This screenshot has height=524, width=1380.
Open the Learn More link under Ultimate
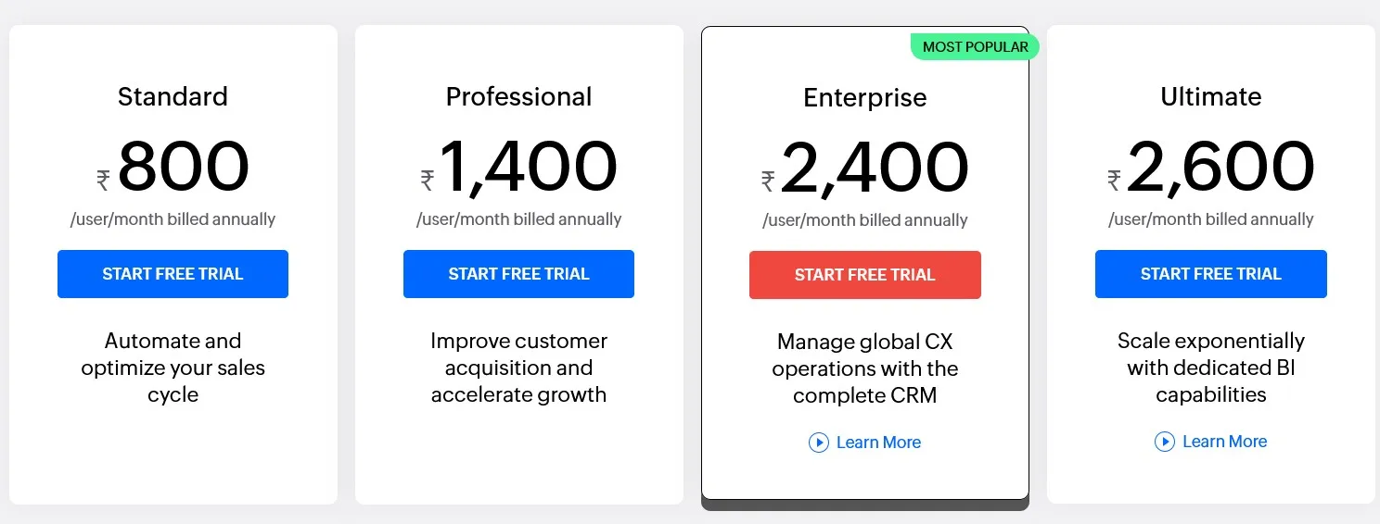(1224, 442)
